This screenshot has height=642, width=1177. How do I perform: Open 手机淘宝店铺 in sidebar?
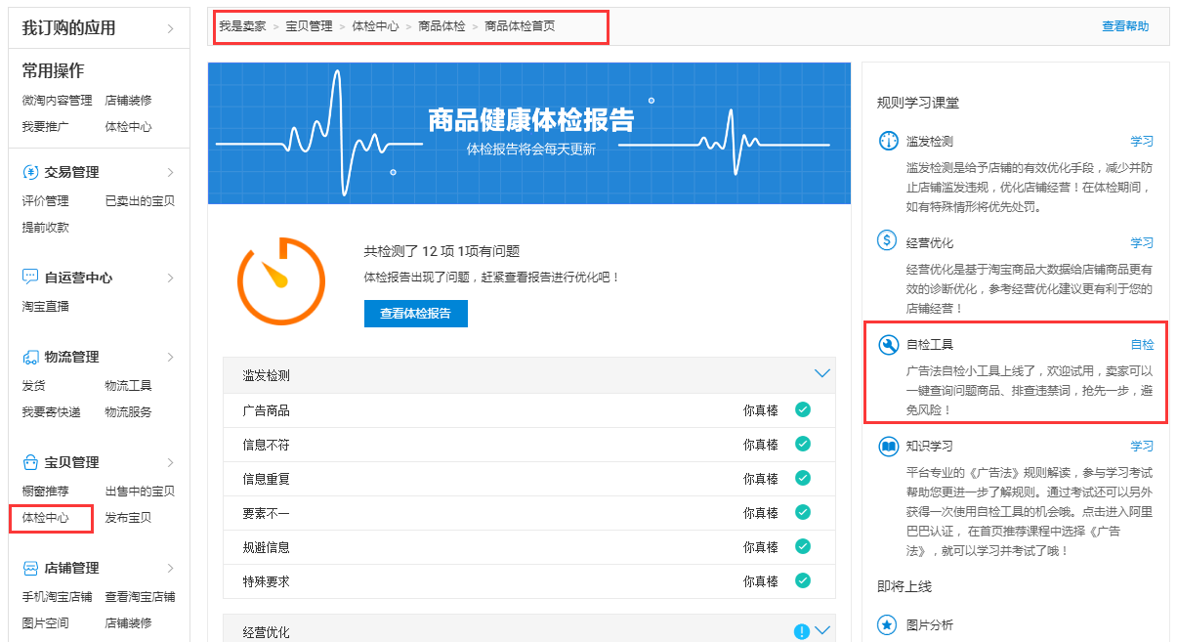click(x=57, y=597)
